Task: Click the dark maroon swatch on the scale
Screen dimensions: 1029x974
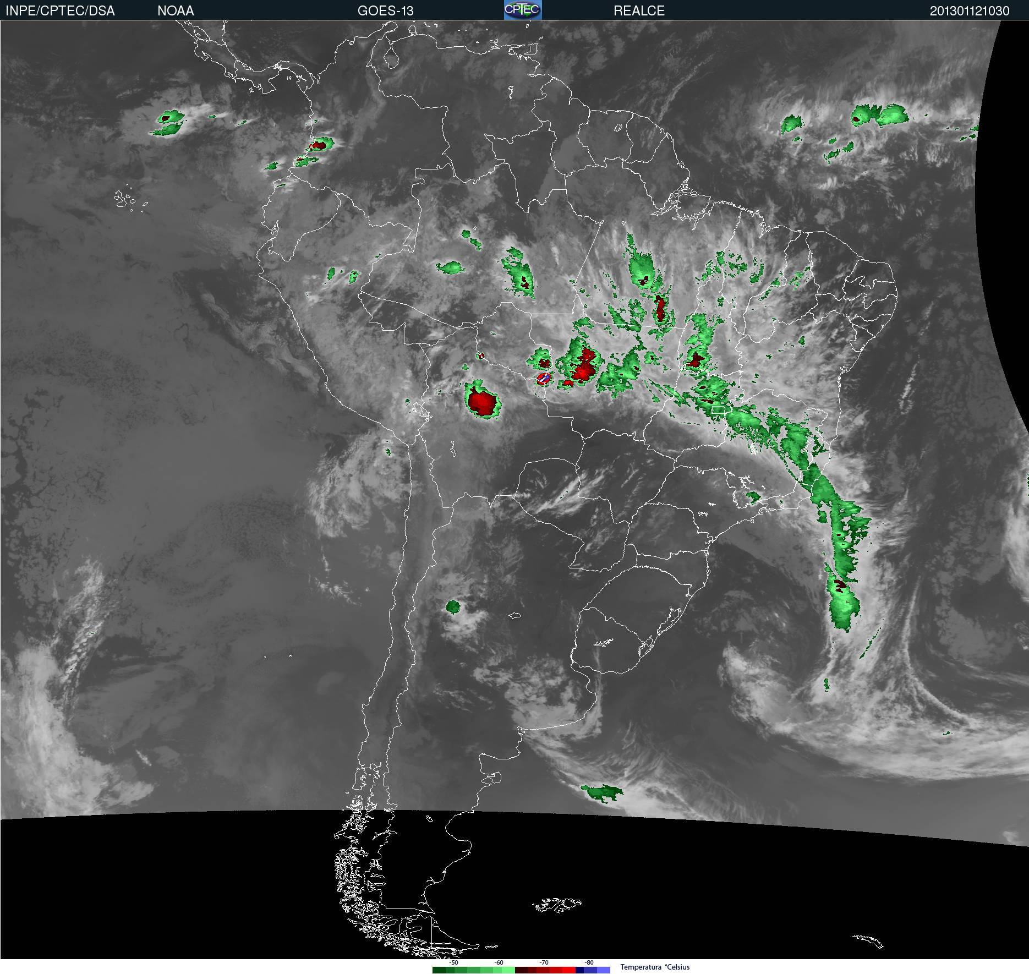Action: tap(522, 970)
